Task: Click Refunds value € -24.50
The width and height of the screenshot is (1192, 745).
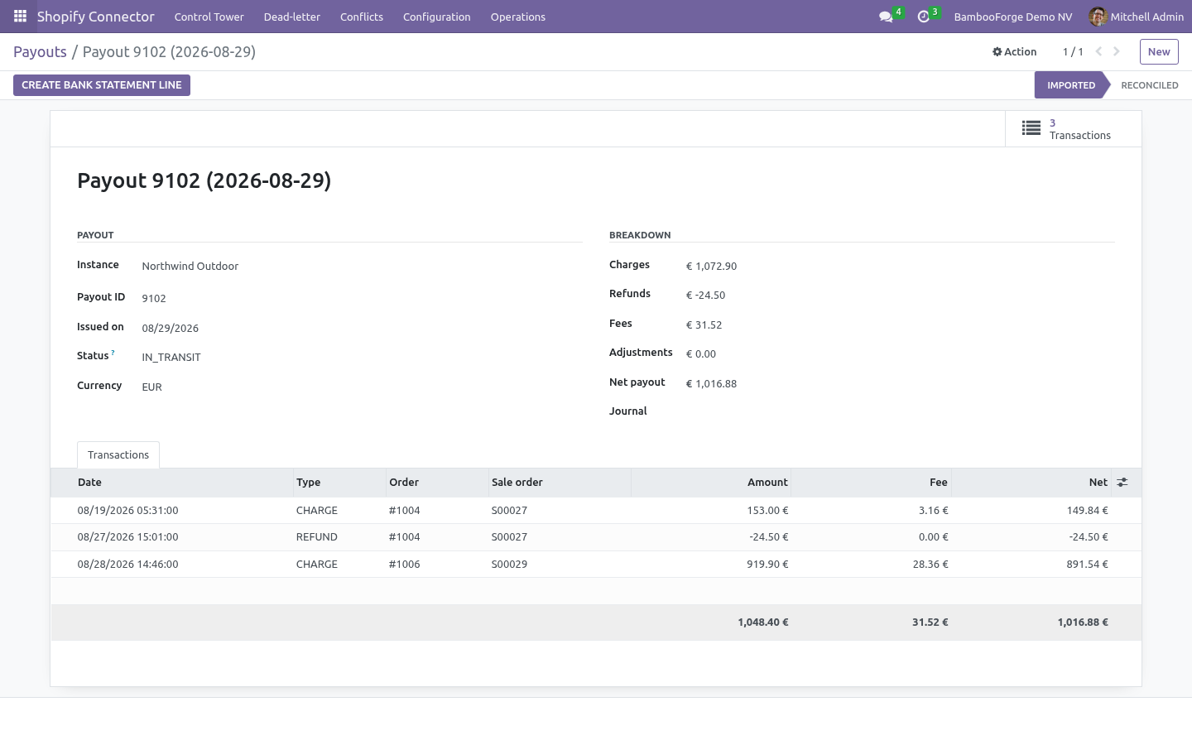Action: click(705, 296)
